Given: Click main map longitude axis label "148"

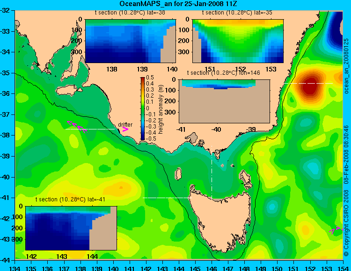Looking at the screenshot, I should [245, 268].
